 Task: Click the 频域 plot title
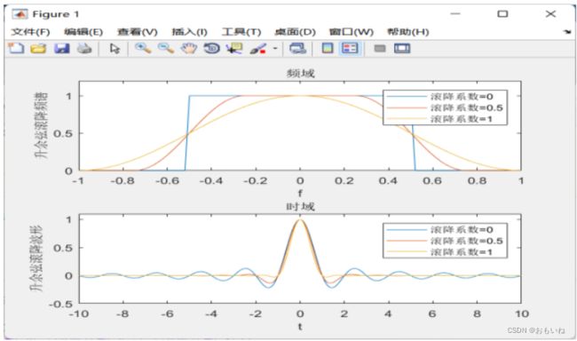coord(301,74)
